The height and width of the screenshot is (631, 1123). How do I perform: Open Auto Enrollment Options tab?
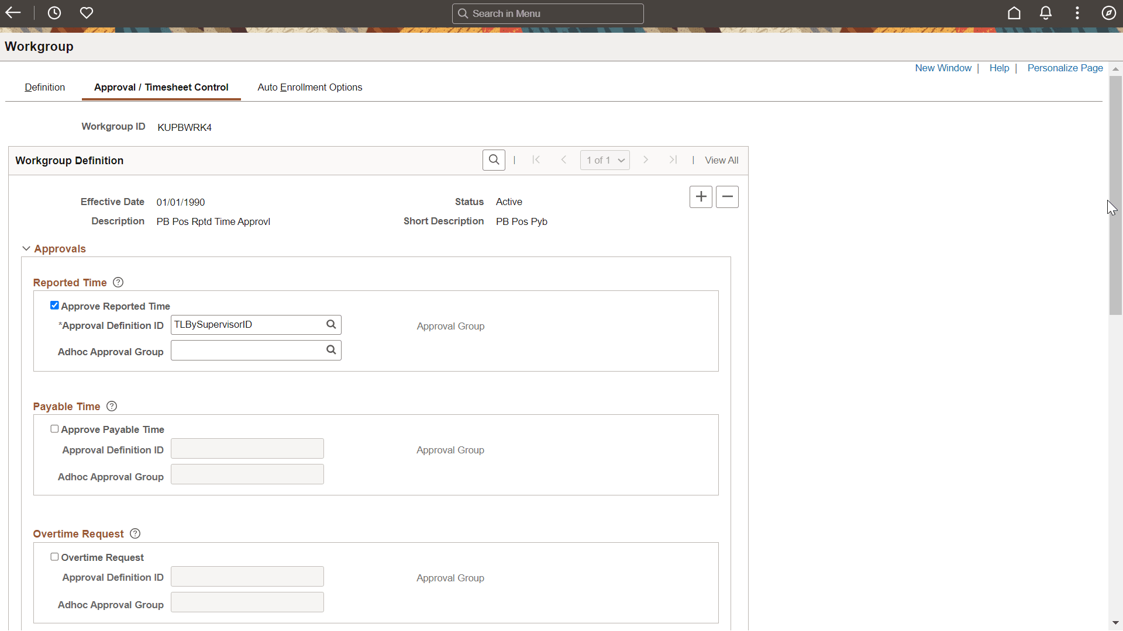click(309, 87)
